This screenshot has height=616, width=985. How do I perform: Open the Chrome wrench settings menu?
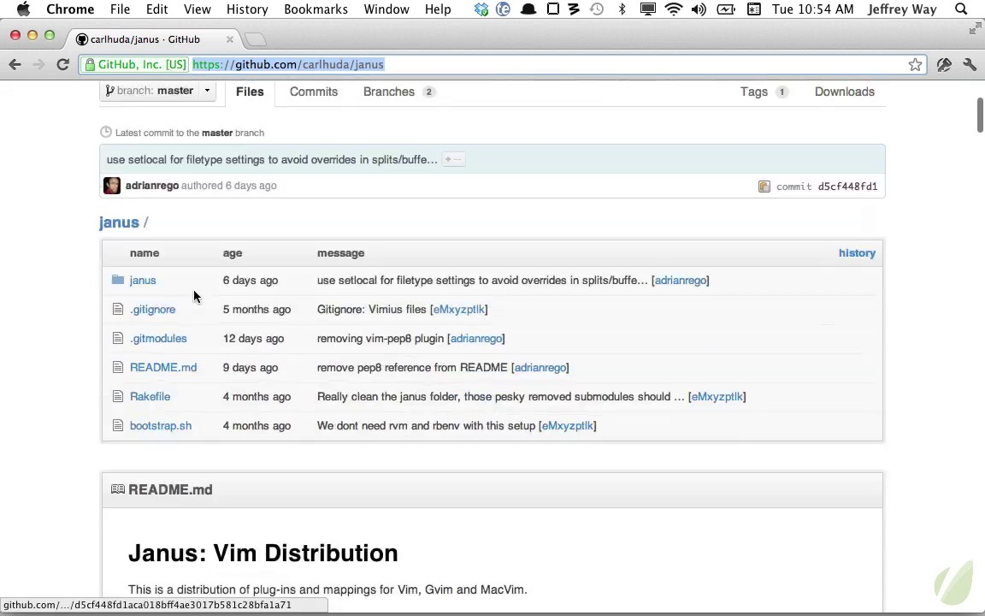pyautogui.click(x=970, y=64)
